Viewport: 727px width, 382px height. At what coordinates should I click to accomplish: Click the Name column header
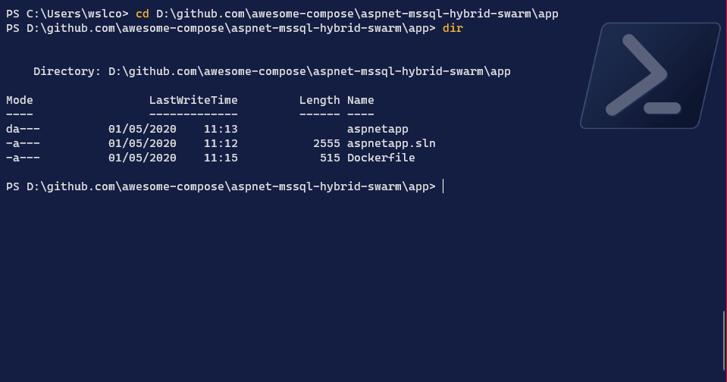tap(361, 100)
